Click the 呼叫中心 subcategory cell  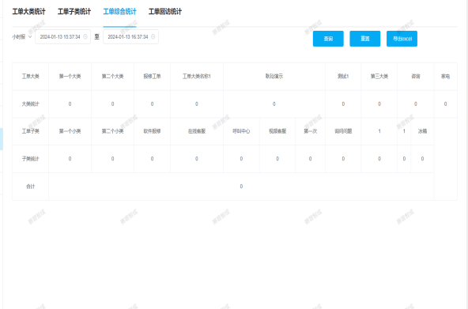pyautogui.click(x=241, y=131)
